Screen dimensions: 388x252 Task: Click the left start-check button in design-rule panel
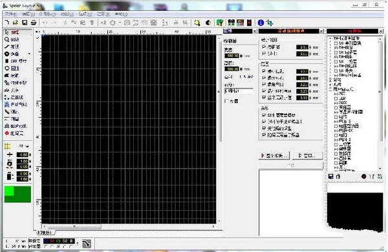(274, 156)
